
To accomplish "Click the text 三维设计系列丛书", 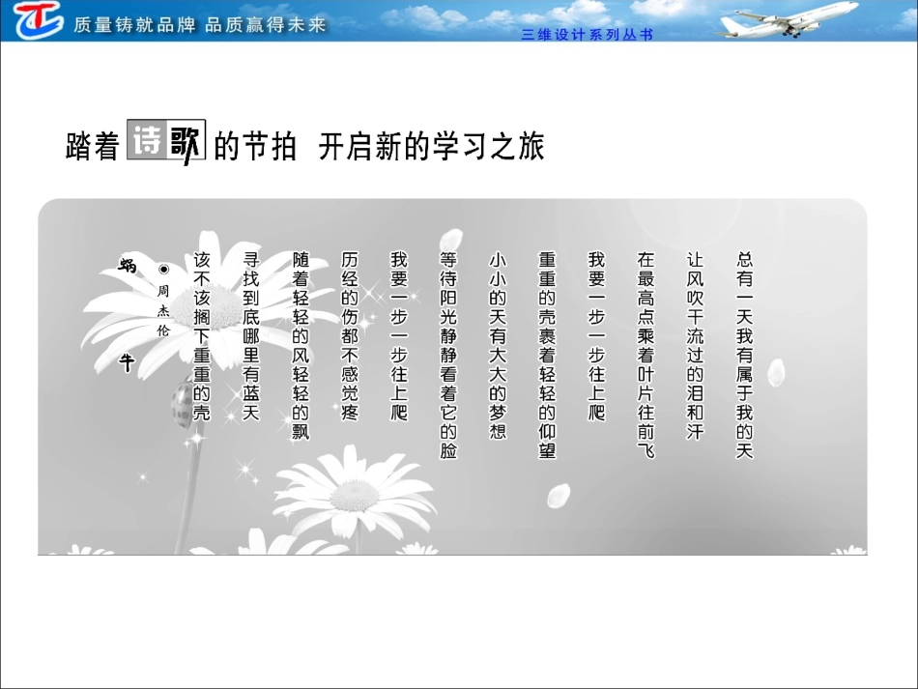I will tap(588, 35).
